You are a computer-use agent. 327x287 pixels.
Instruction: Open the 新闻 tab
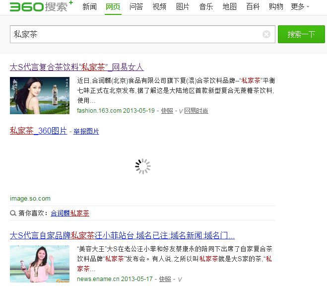tap(89, 6)
